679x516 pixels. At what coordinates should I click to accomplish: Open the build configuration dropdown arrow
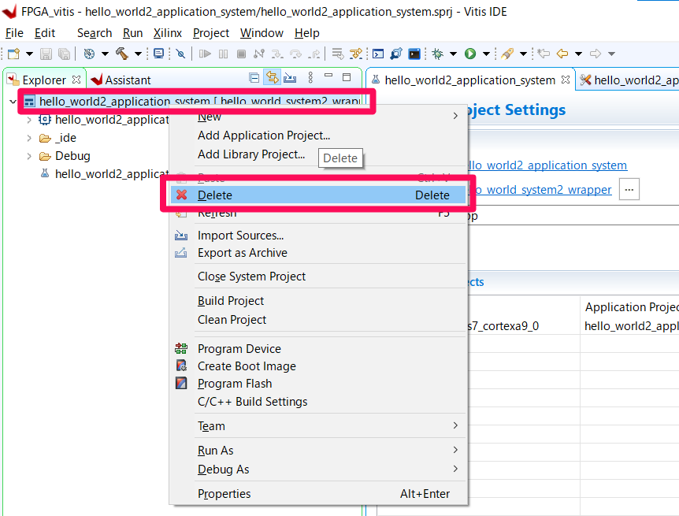tap(106, 54)
